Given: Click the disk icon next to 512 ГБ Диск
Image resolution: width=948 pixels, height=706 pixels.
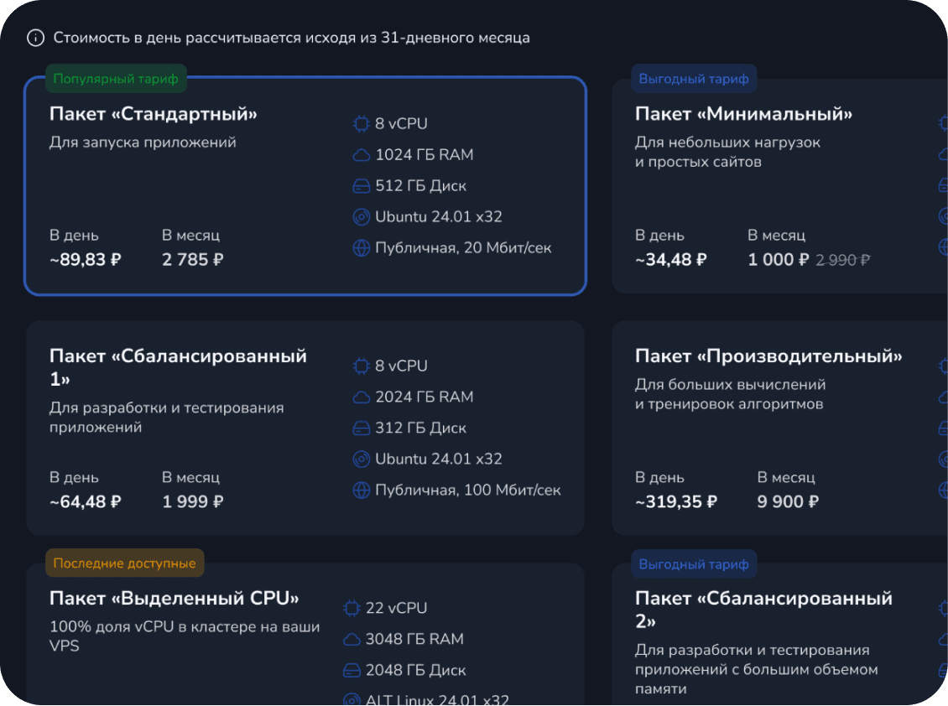Looking at the screenshot, I should [x=360, y=185].
